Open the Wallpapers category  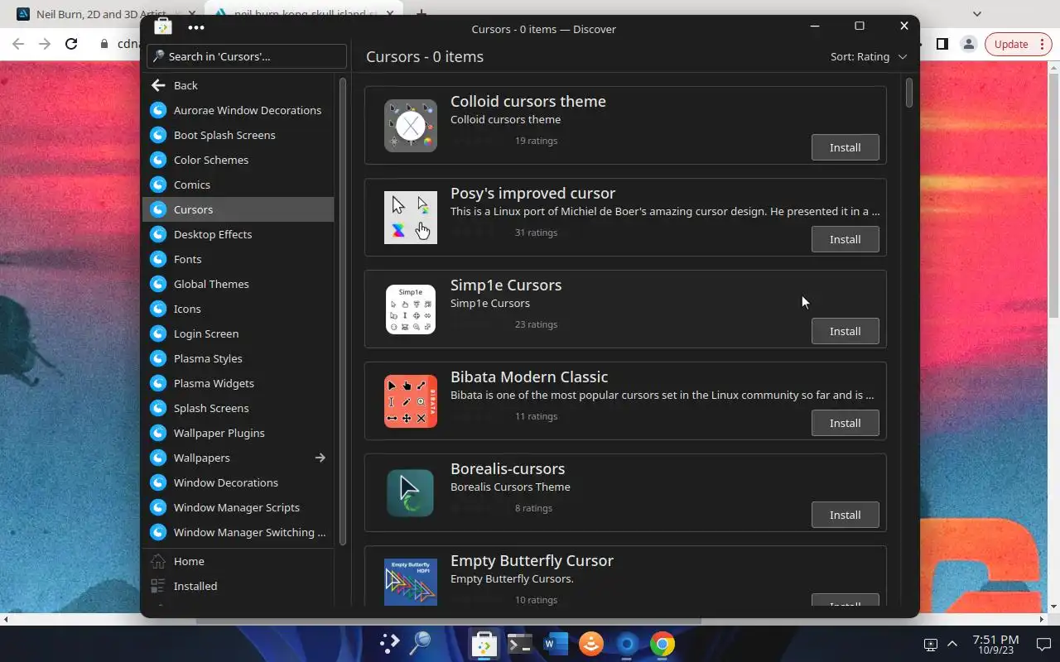tap(238, 458)
